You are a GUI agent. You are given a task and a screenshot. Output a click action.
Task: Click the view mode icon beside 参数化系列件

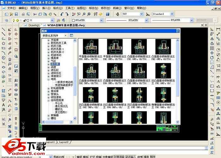pos(71,36)
